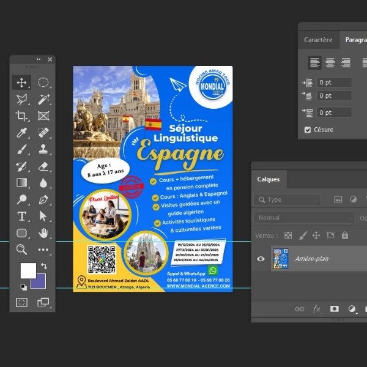
Task: Click the Arrière-plan layer thumbnail
Action: pyautogui.click(x=280, y=259)
